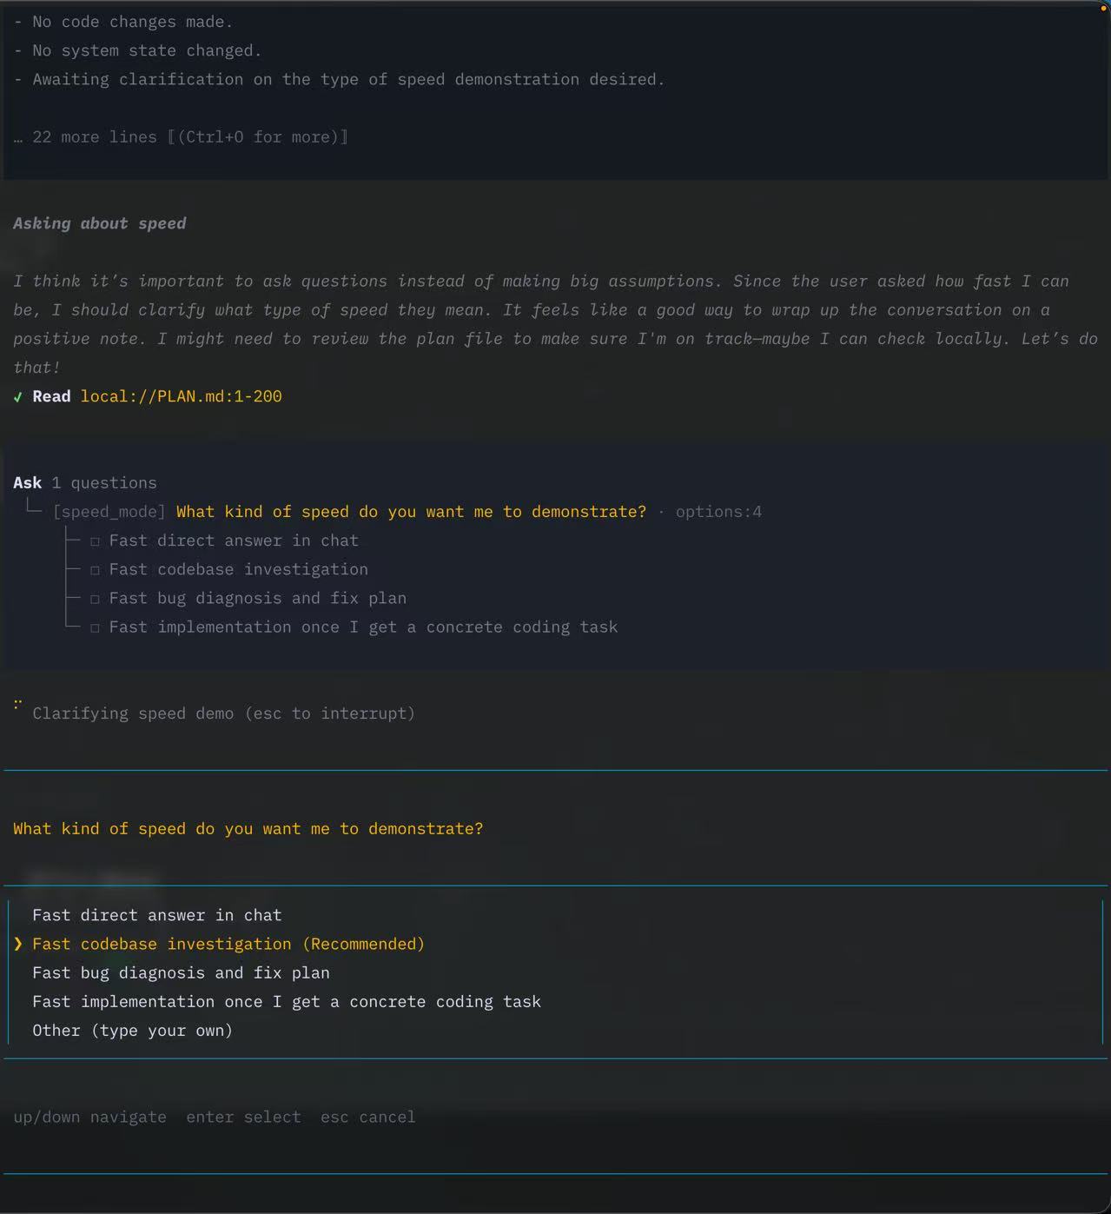Image resolution: width=1111 pixels, height=1214 pixels.
Task: Expand the '22 more lines' collapsed output
Action: pyautogui.click(x=181, y=137)
